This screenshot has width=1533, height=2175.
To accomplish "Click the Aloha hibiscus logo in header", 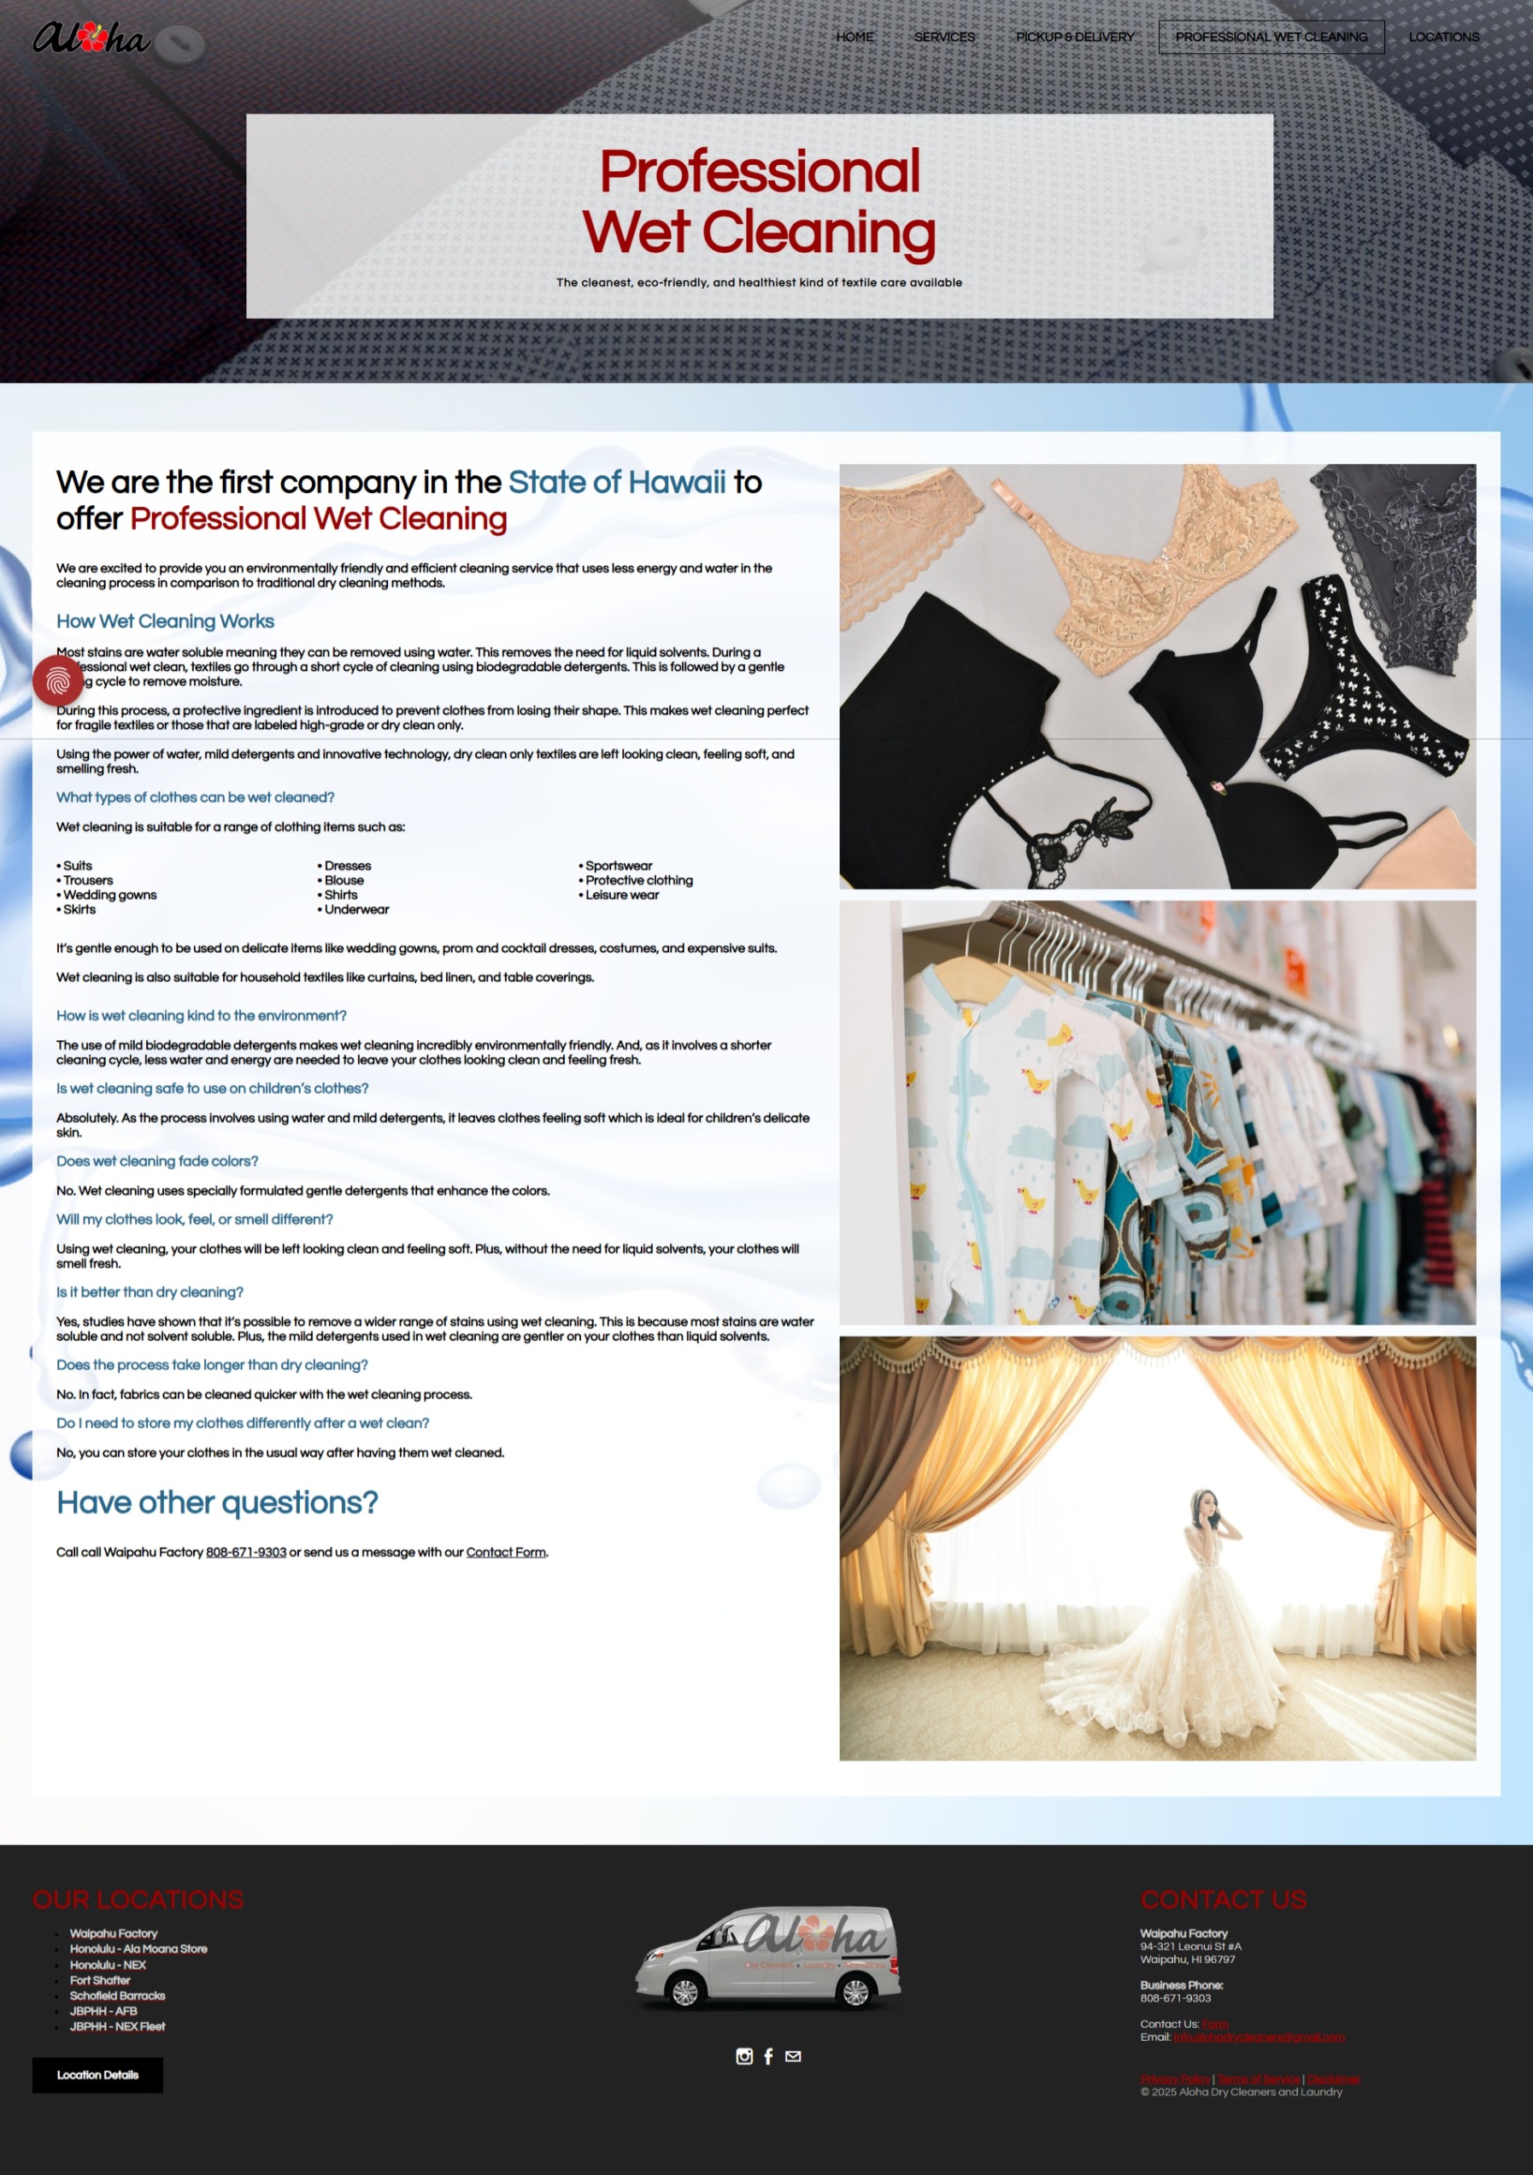I will [92, 38].
